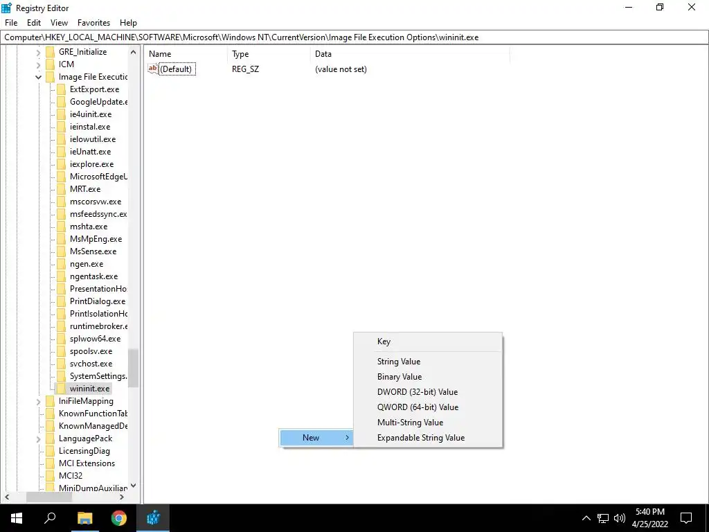Screen dimensions: 709x532
Task: Collapse the Image File Execution Options key
Action: coord(39,77)
